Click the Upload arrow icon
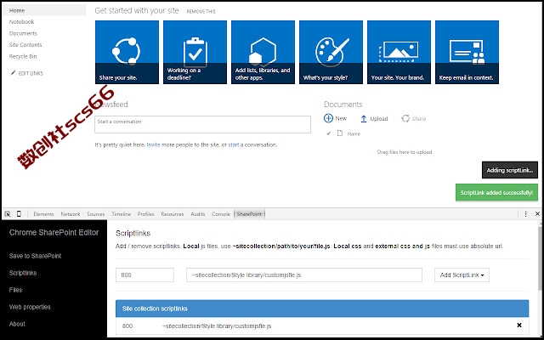The width and height of the screenshot is (544, 340). (364, 119)
